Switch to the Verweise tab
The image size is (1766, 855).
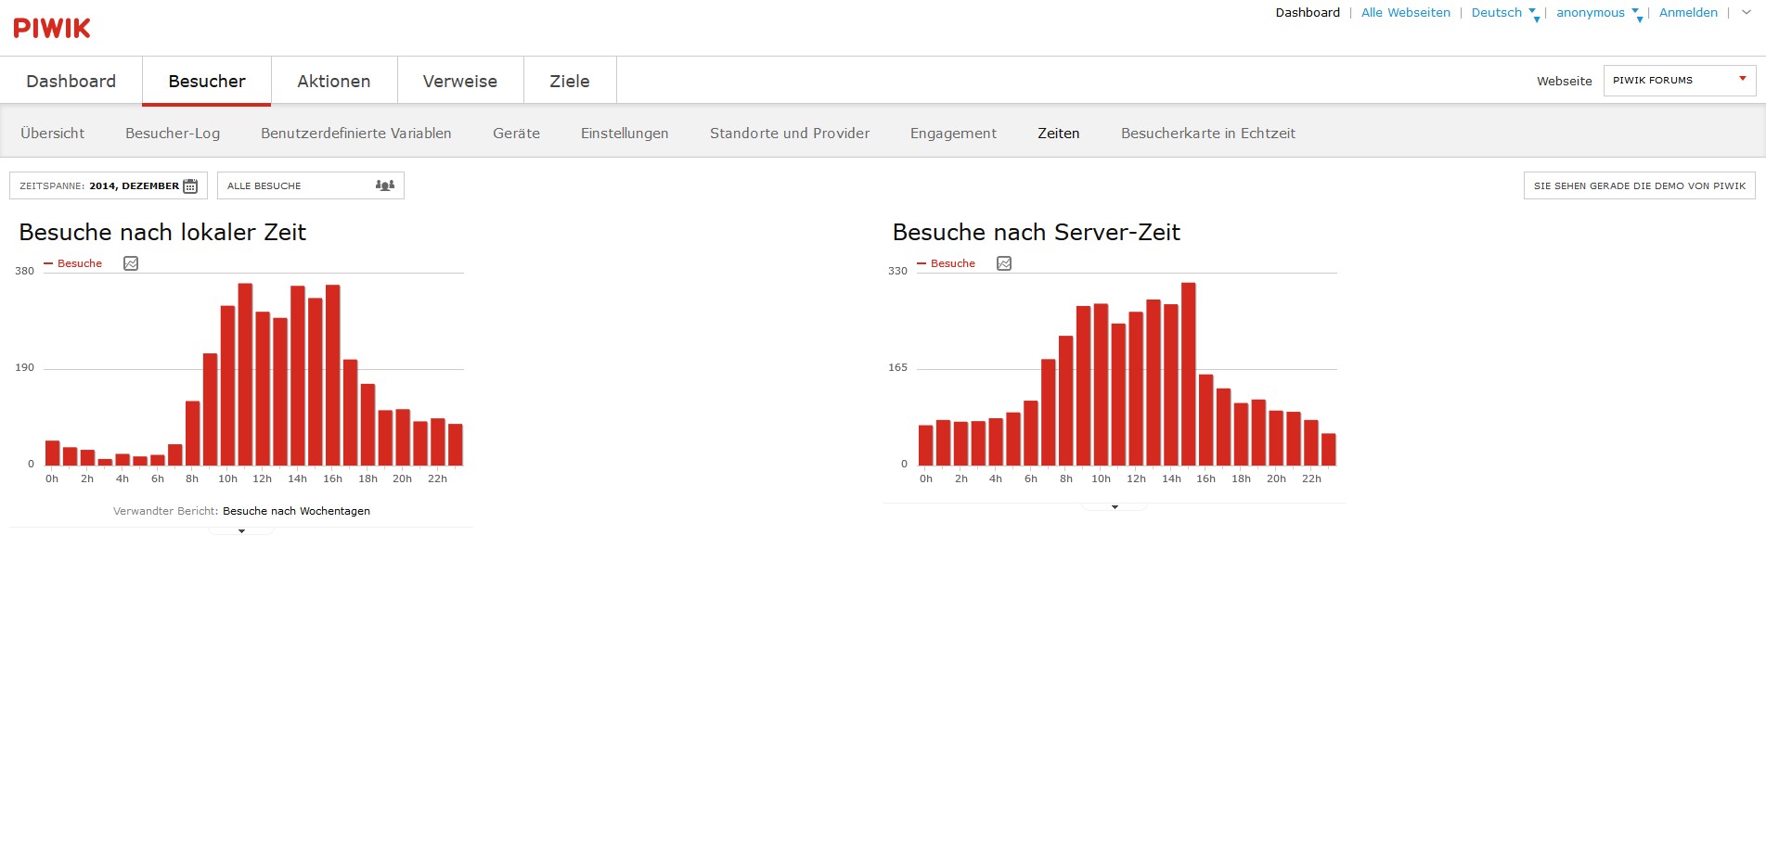click(460, 81)
